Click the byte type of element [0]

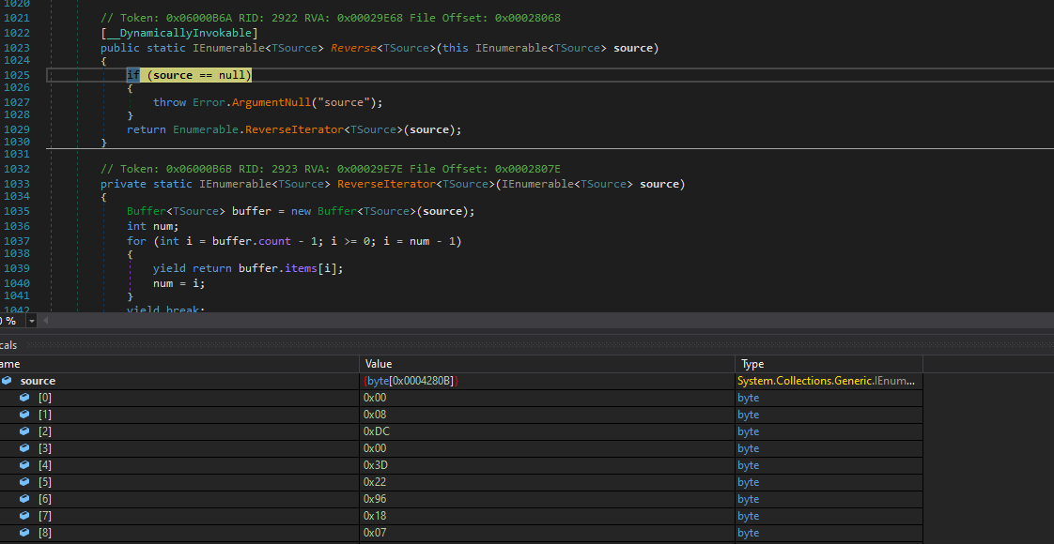point(748,397)
